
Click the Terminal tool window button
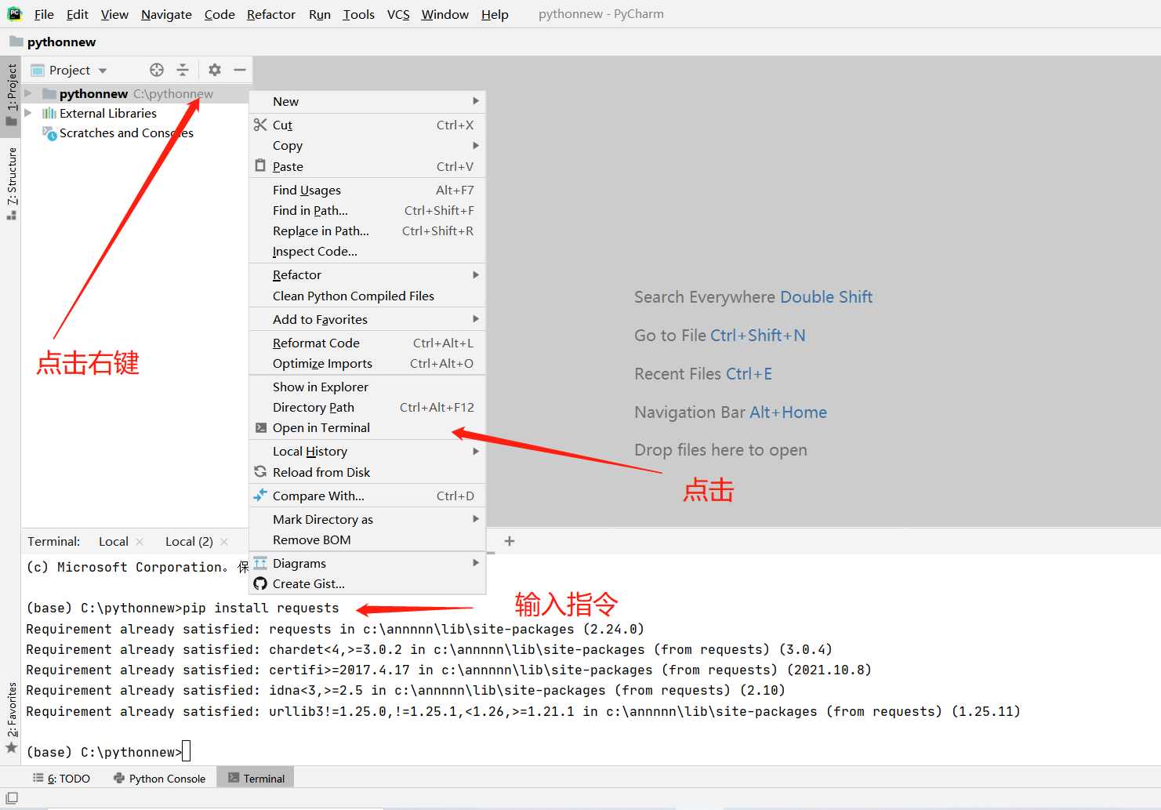click(256, 778)
